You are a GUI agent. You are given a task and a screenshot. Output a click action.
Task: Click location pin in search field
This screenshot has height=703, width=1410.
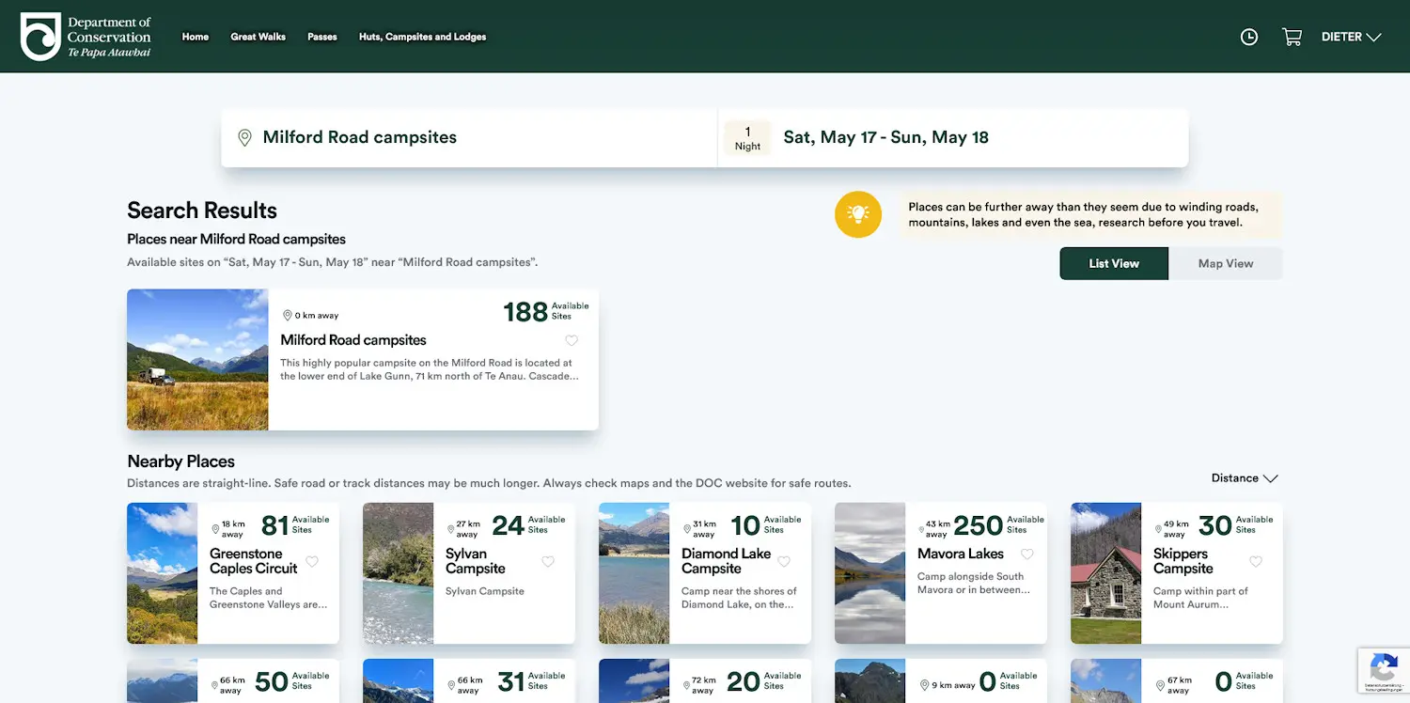(x=244, y=138)
